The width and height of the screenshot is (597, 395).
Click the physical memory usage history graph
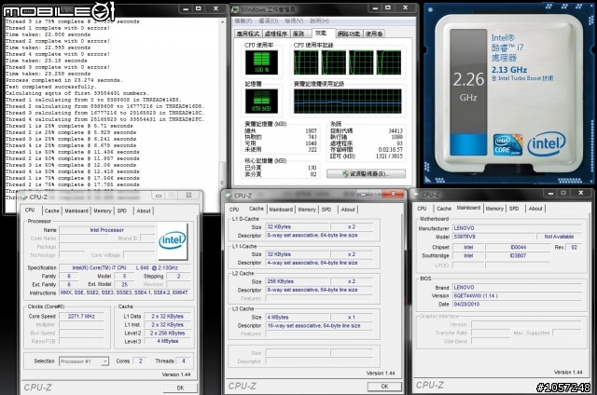[x=347, y=102]
